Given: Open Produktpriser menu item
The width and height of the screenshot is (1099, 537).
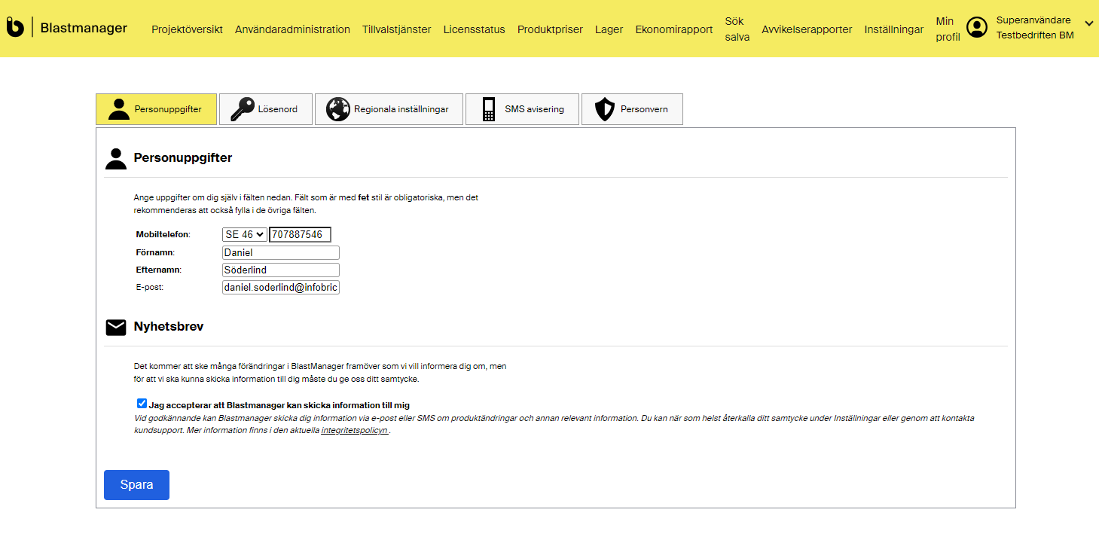Looking at the screenshot, I should coord(550,29).
